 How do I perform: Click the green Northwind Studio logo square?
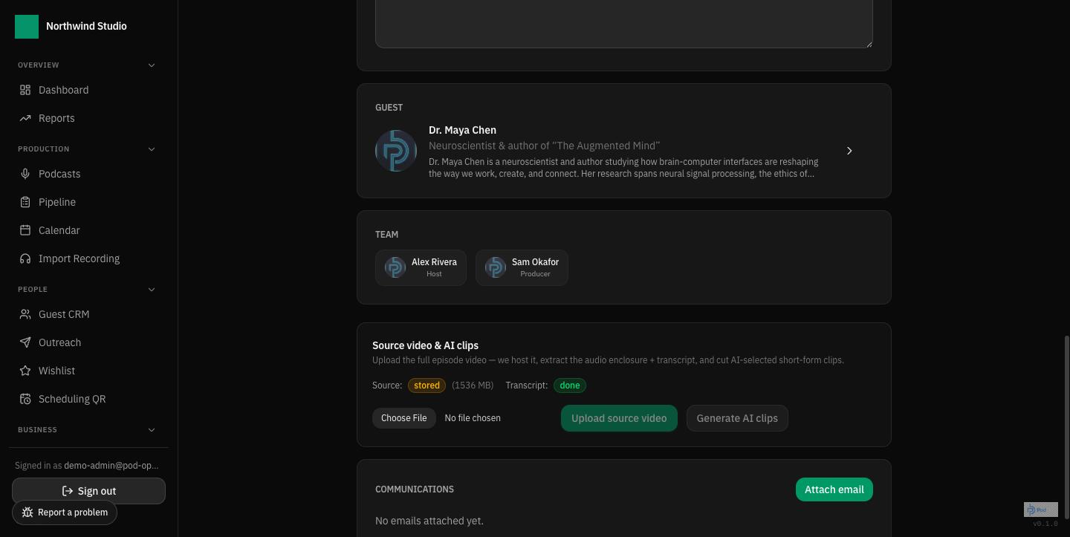coord(27,26)
